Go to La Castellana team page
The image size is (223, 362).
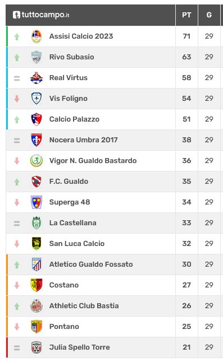coord(73,223)
